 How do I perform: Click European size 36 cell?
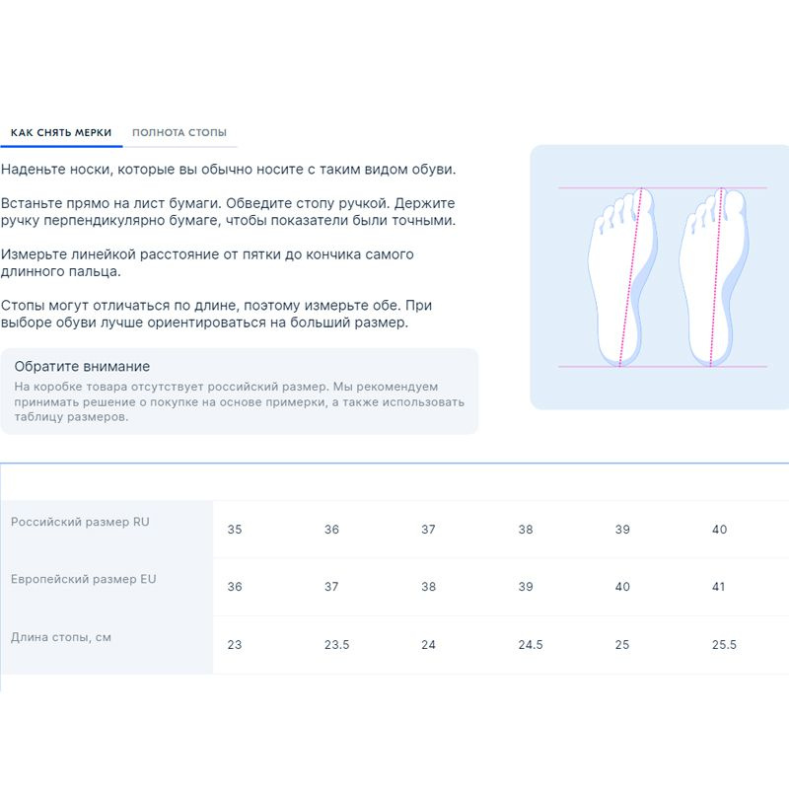point(235,587)
